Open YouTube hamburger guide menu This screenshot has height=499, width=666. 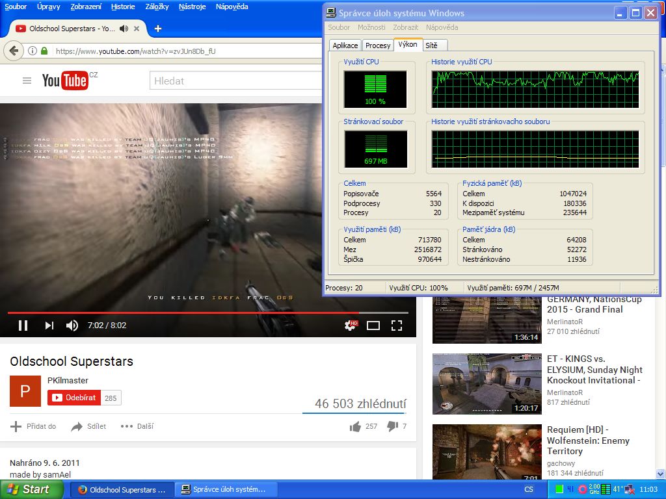(27, 81)
